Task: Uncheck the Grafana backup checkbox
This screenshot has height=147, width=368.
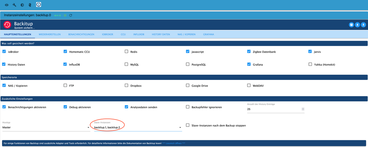Action: (249, 64)
